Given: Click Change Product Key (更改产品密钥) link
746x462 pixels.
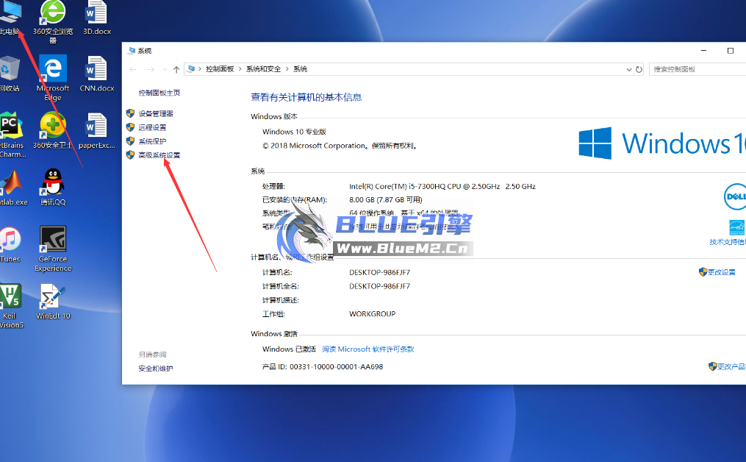Looking at the screenshot, I should pyautogui.click(x=731, y=366).
